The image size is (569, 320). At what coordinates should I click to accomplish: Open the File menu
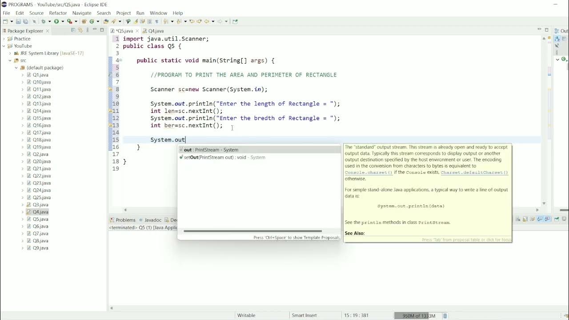click(x=6, y=13)
